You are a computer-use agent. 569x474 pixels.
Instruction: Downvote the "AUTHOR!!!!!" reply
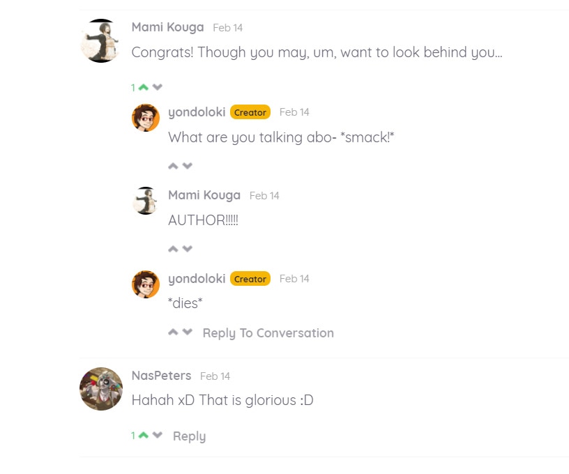click(188, 249)
